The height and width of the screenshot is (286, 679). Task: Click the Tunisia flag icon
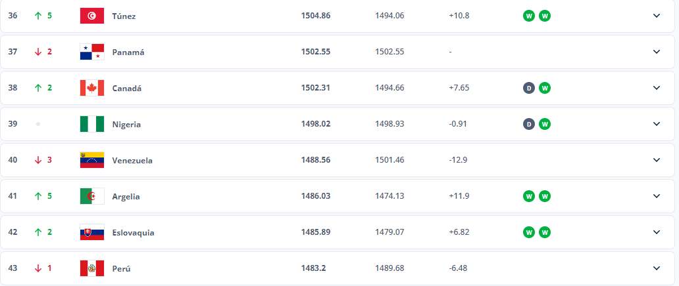[92, 16]
